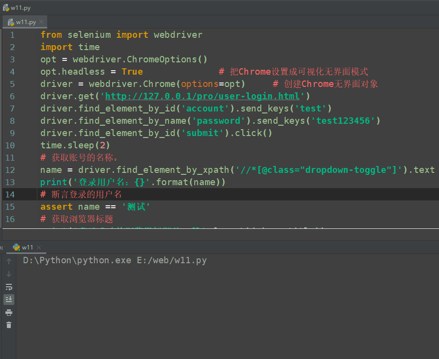Viewport: 439px width, 359px height.
Task: Print the console output with printer icon
Action: [x=9, y=312]
